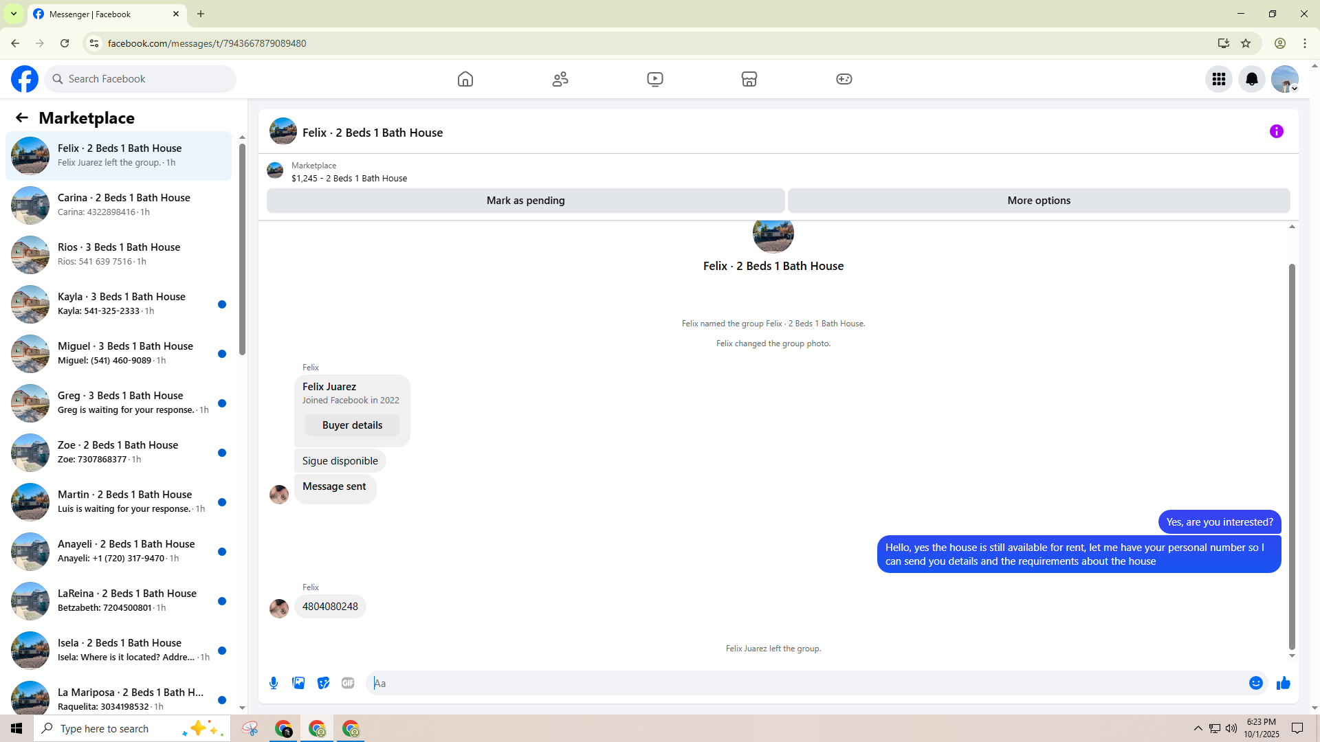Screen dimensions: 1320x742
Task: Click the address bar URL
Action: tap(207, 43)
